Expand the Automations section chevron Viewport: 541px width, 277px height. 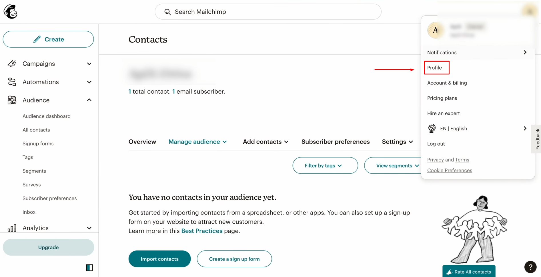click(89, 82)
